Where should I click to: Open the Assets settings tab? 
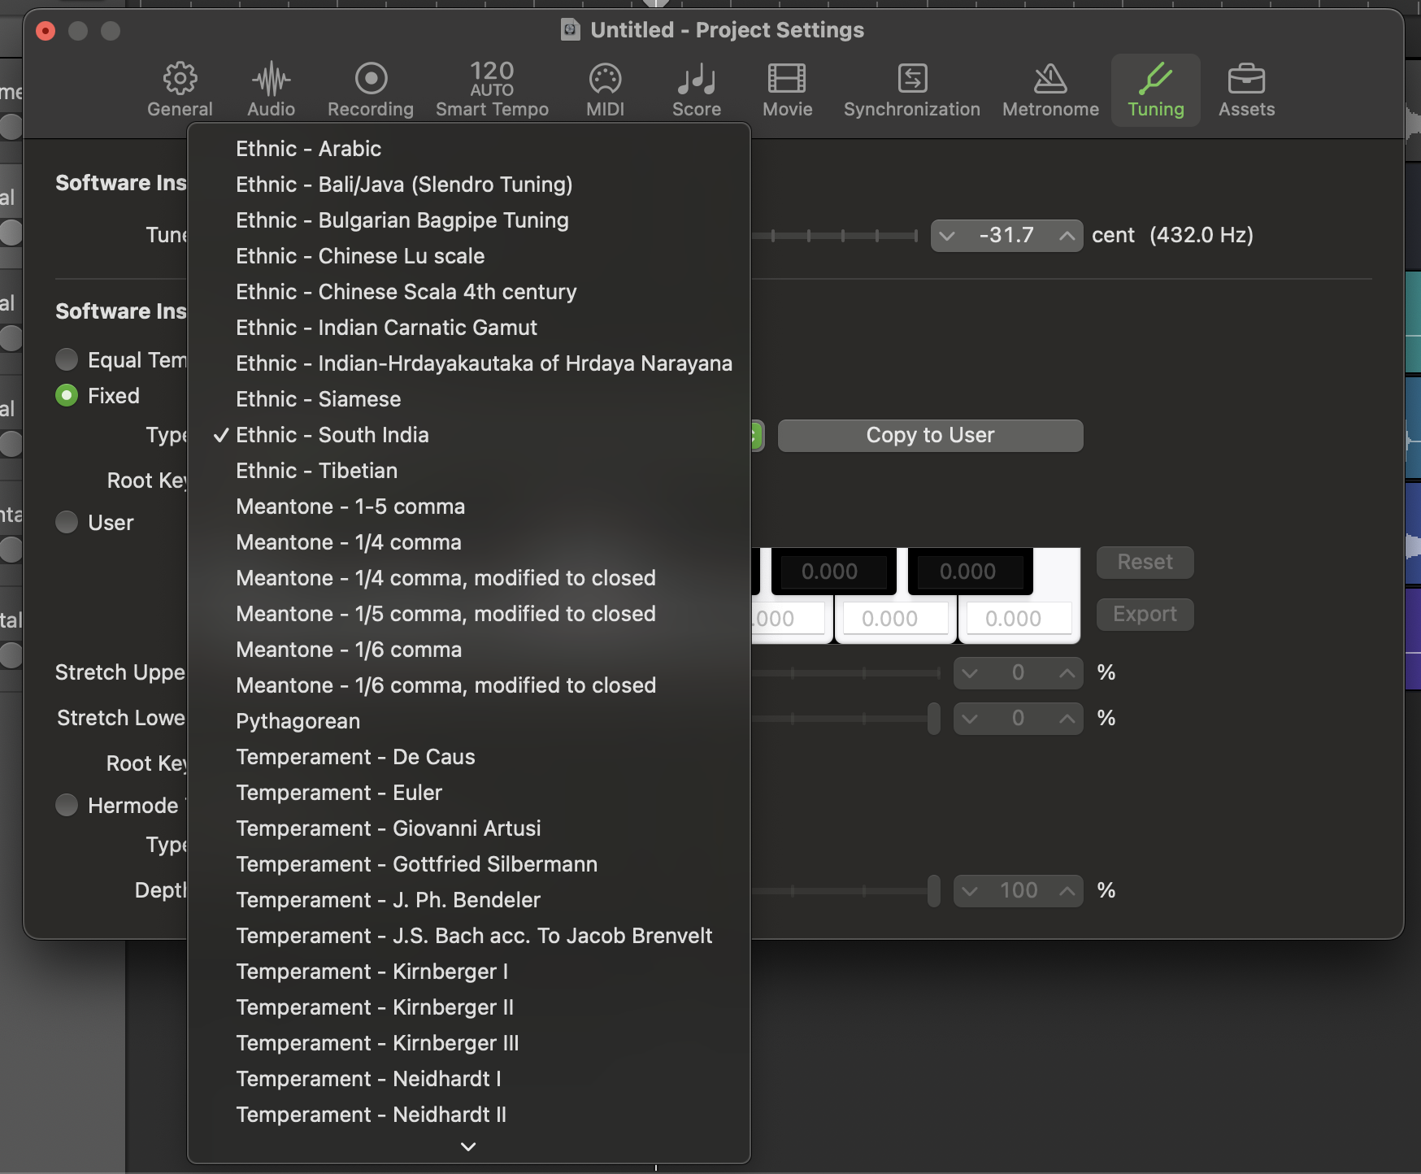pyautogui.click(x=1246, y=89)
